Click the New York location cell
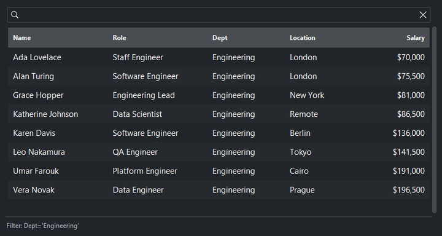This screenshot has width=442, height=236. coord(307,95)
